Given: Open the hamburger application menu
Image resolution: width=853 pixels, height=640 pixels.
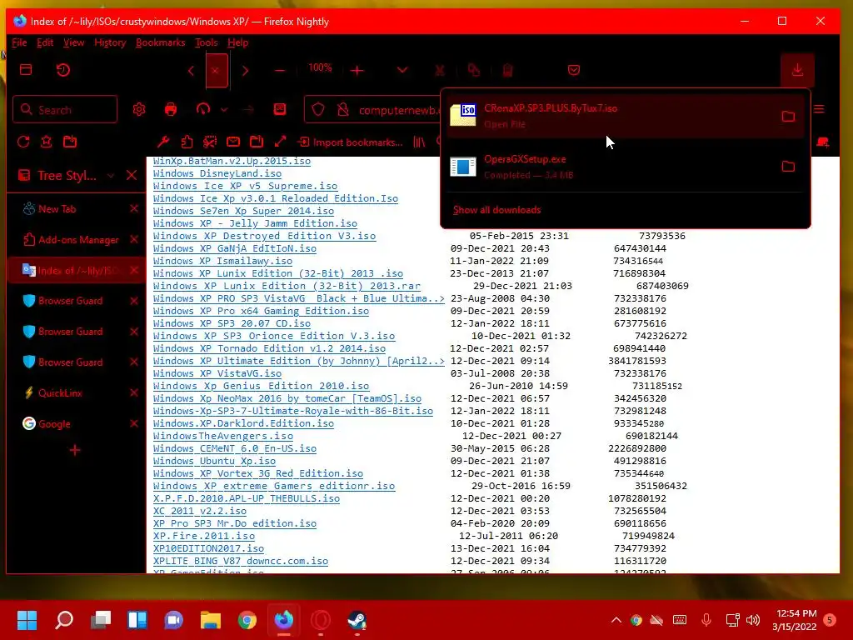Looking at the screenshot, I should coord(820,109).
